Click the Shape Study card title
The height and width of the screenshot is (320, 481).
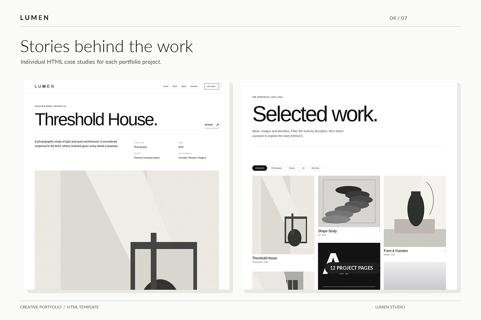click(327, 231)
